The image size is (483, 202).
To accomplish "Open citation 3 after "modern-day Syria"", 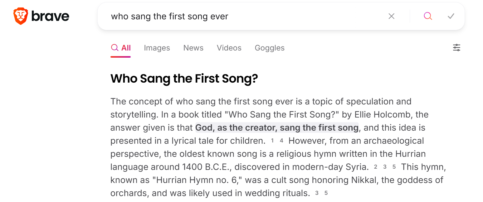I will click(385, 167).
